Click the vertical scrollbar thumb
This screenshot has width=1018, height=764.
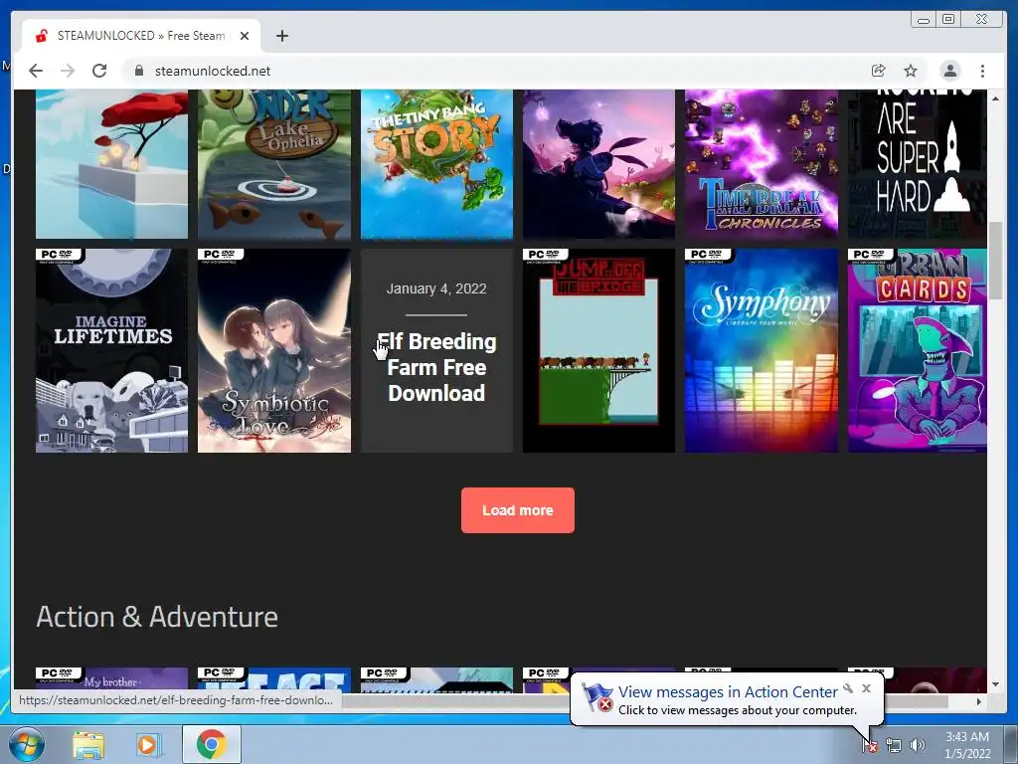click(x=995, y=261)
